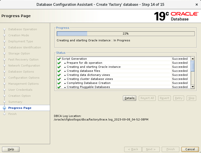Click the Skip button

click(191, 98)
